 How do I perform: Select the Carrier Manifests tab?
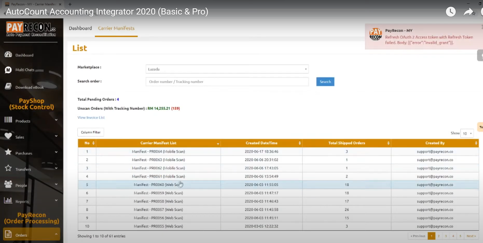(116, 28)
